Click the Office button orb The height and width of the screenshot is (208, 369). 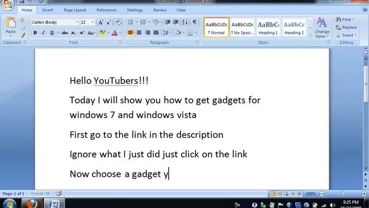tap(8, 5)
